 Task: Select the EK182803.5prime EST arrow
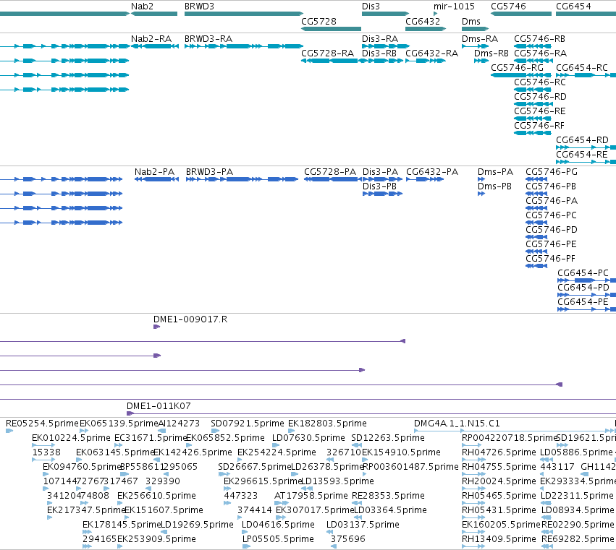pyautogui.click(x=292, y=431)
